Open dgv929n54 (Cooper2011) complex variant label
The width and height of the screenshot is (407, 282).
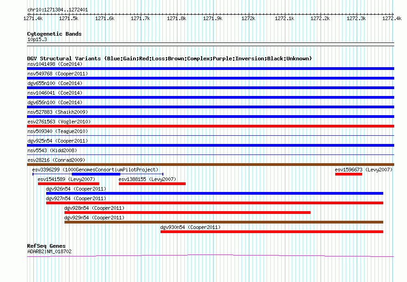(95, 218)
